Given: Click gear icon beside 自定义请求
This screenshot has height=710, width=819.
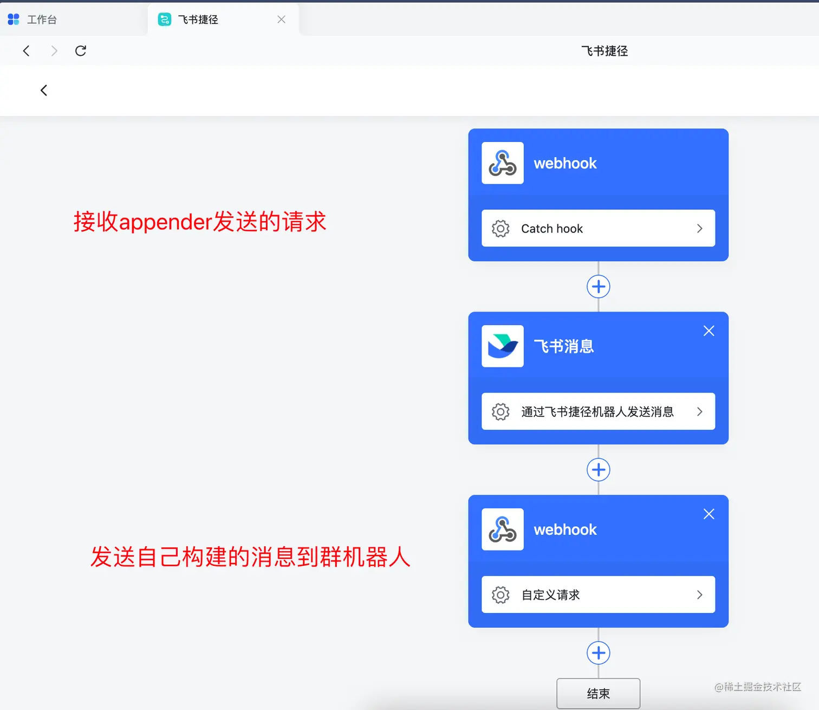Looking at the screenshot, I should [x=500, y=595].
